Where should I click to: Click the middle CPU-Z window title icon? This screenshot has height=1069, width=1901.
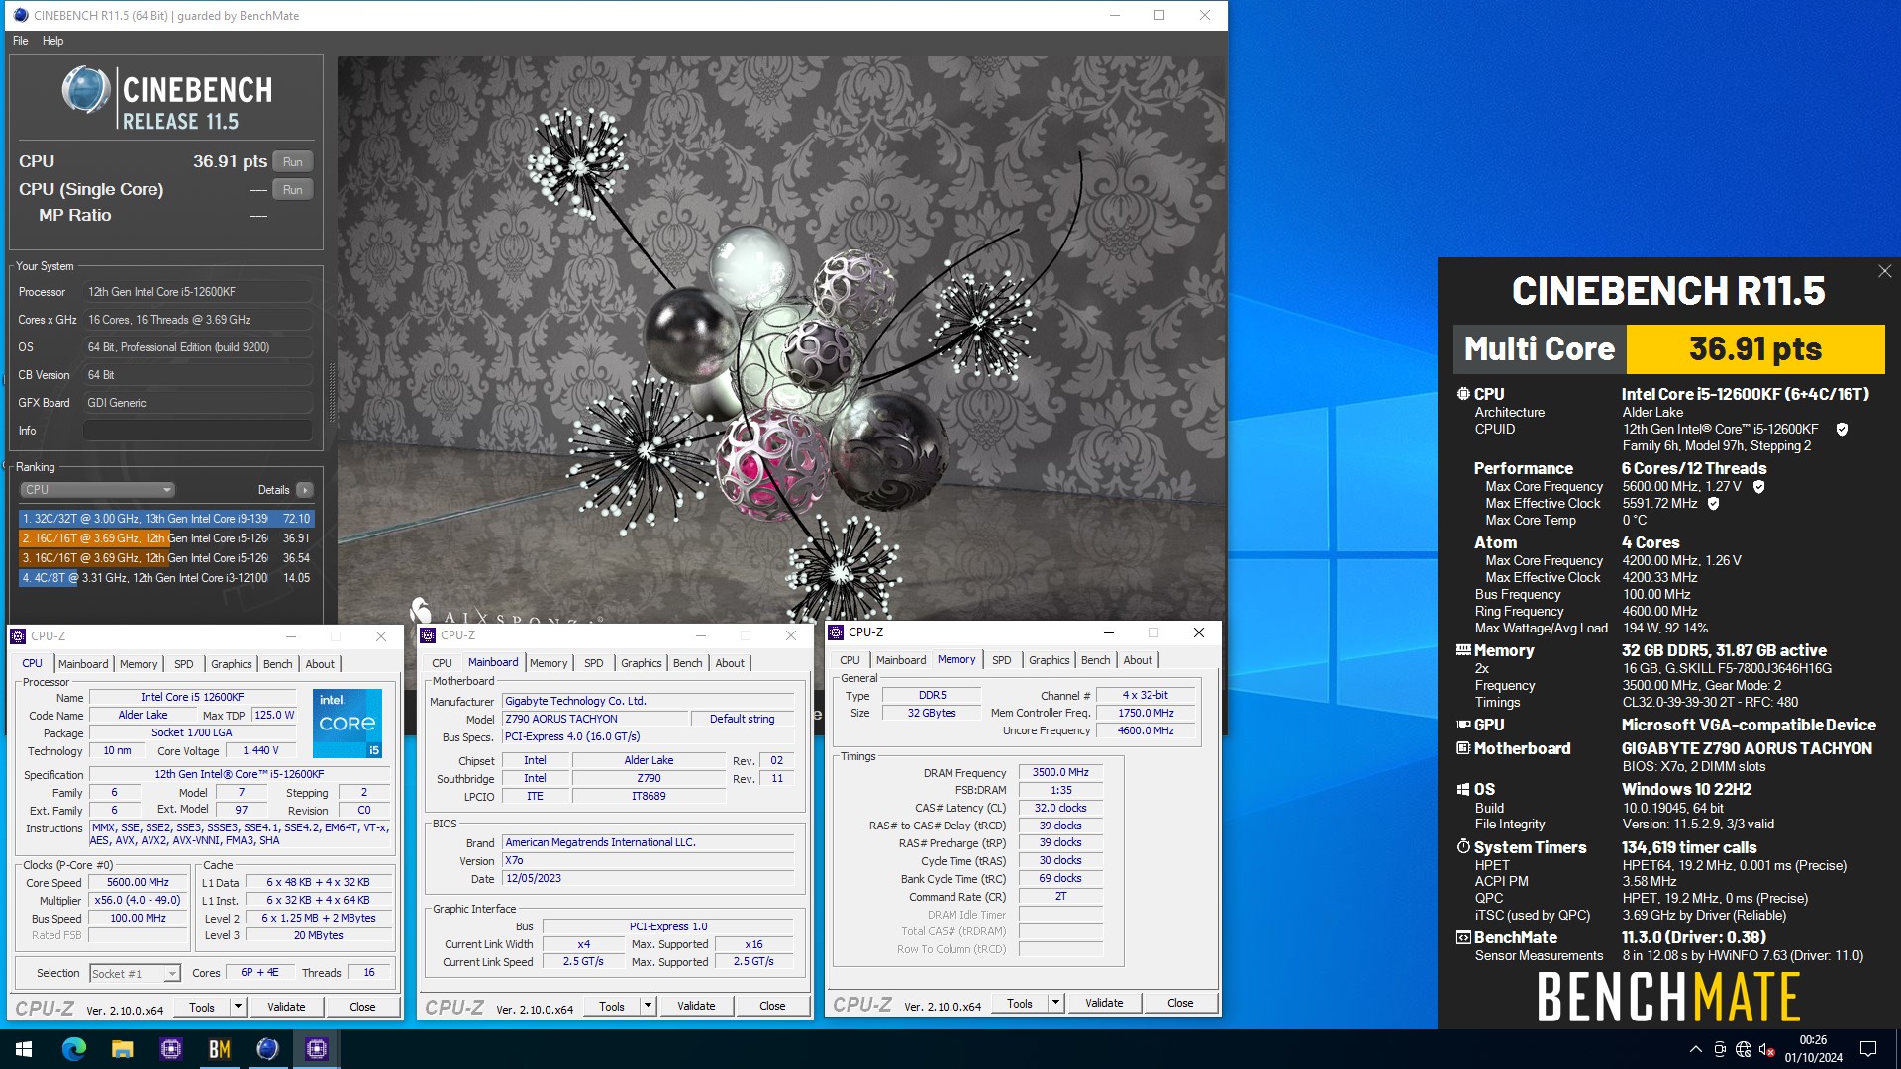[x=428, y=635]
